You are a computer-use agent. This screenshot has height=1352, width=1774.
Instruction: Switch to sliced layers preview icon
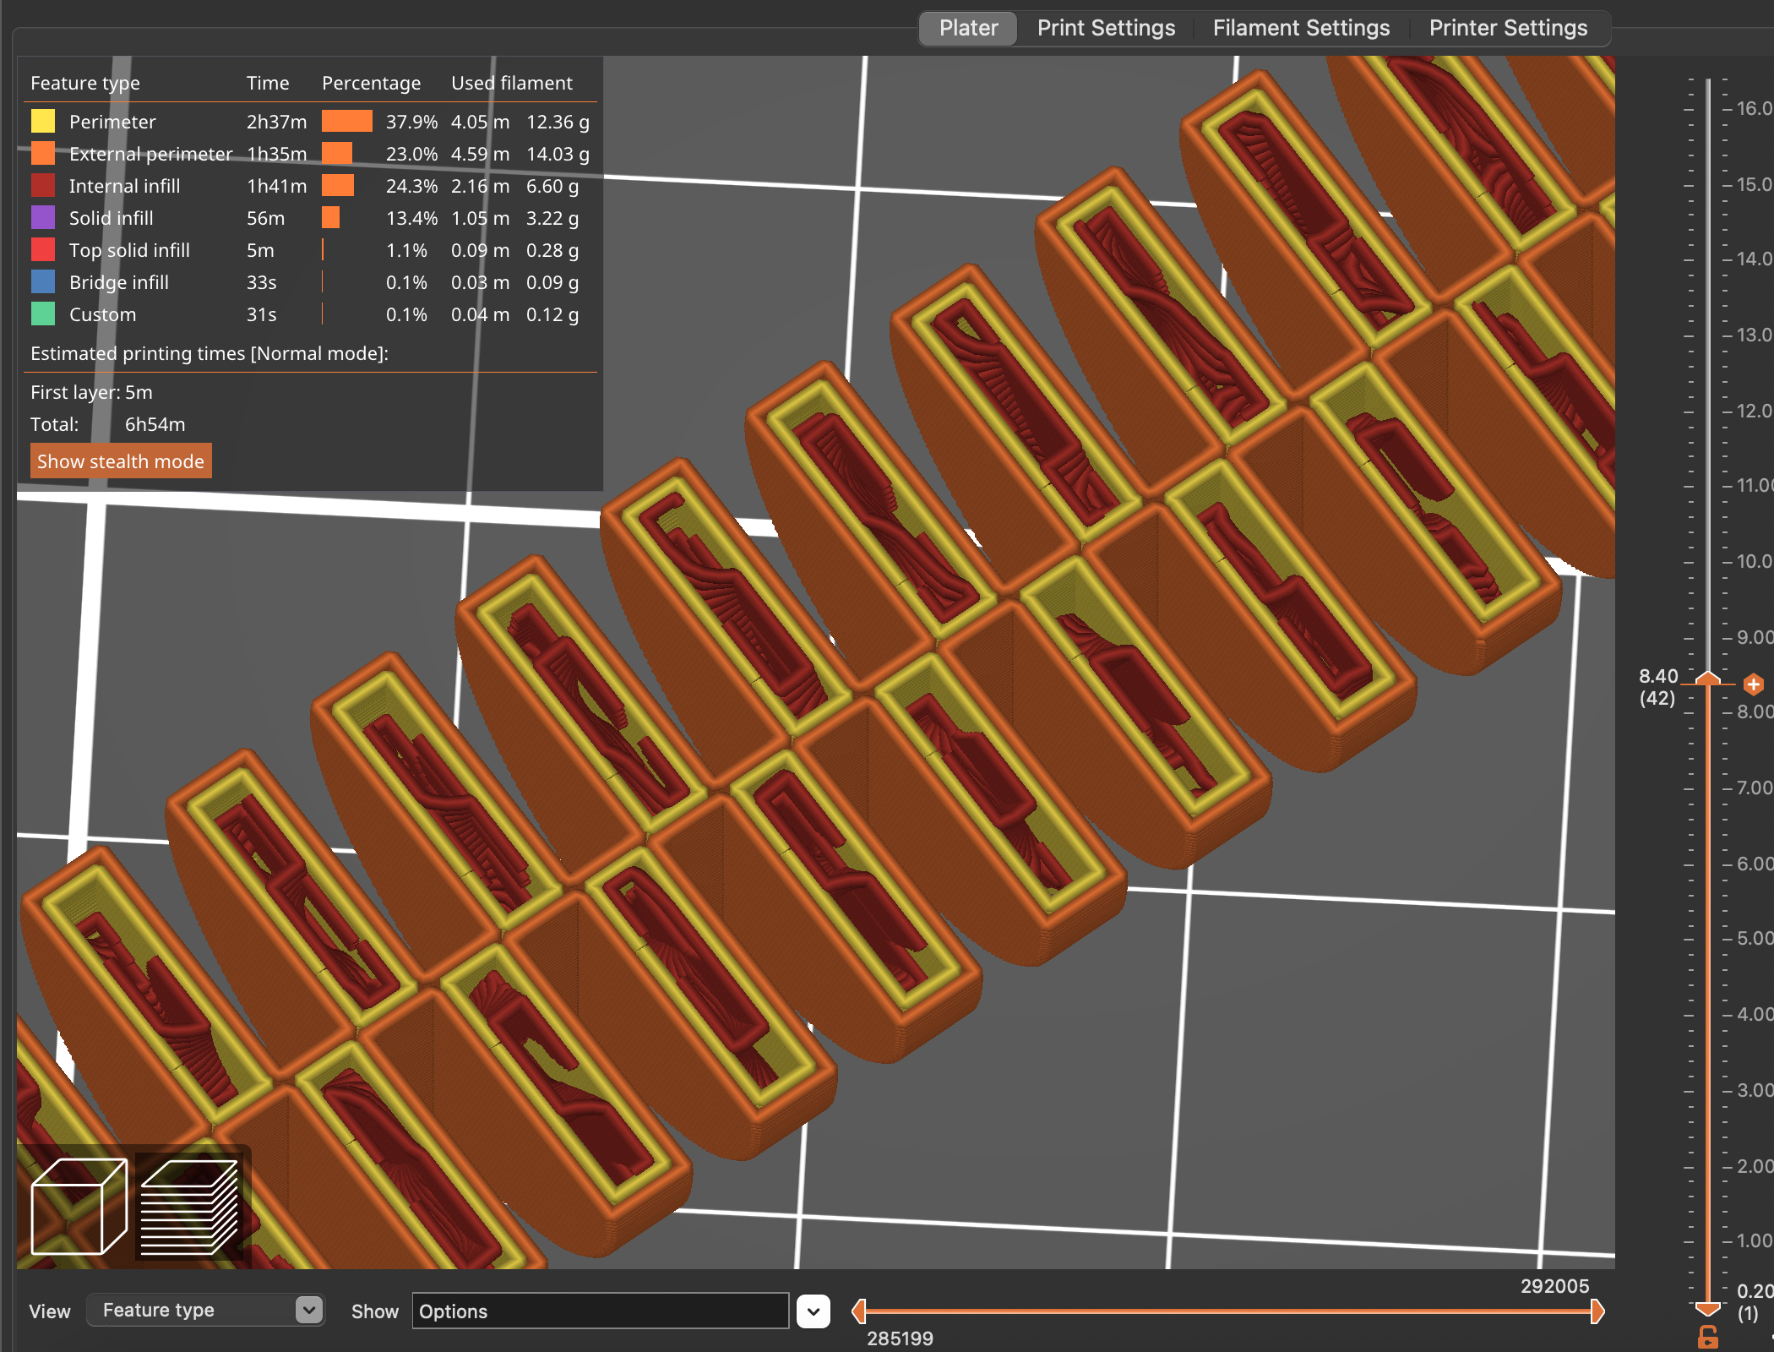[189, 1207]
